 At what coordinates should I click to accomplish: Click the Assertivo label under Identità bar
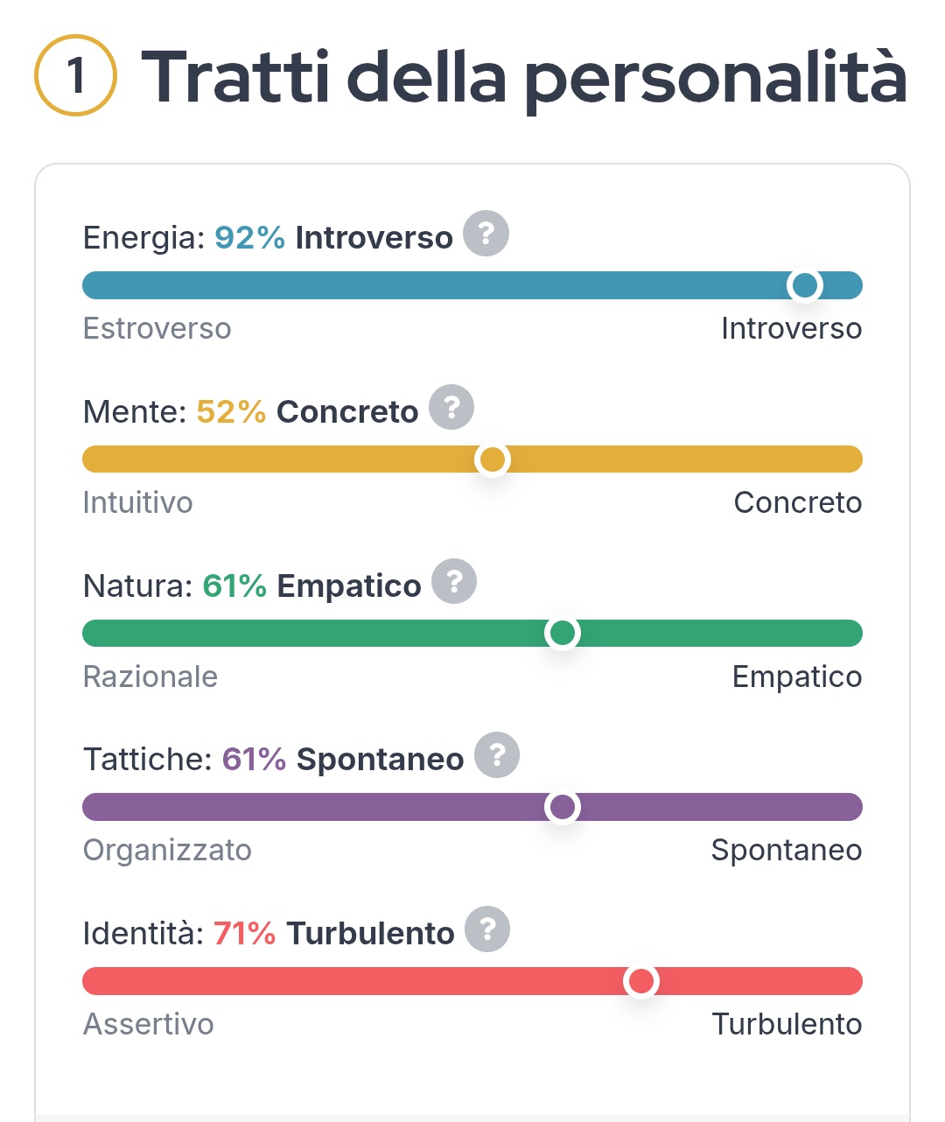pyautogui.click(x=148, y=1024)
